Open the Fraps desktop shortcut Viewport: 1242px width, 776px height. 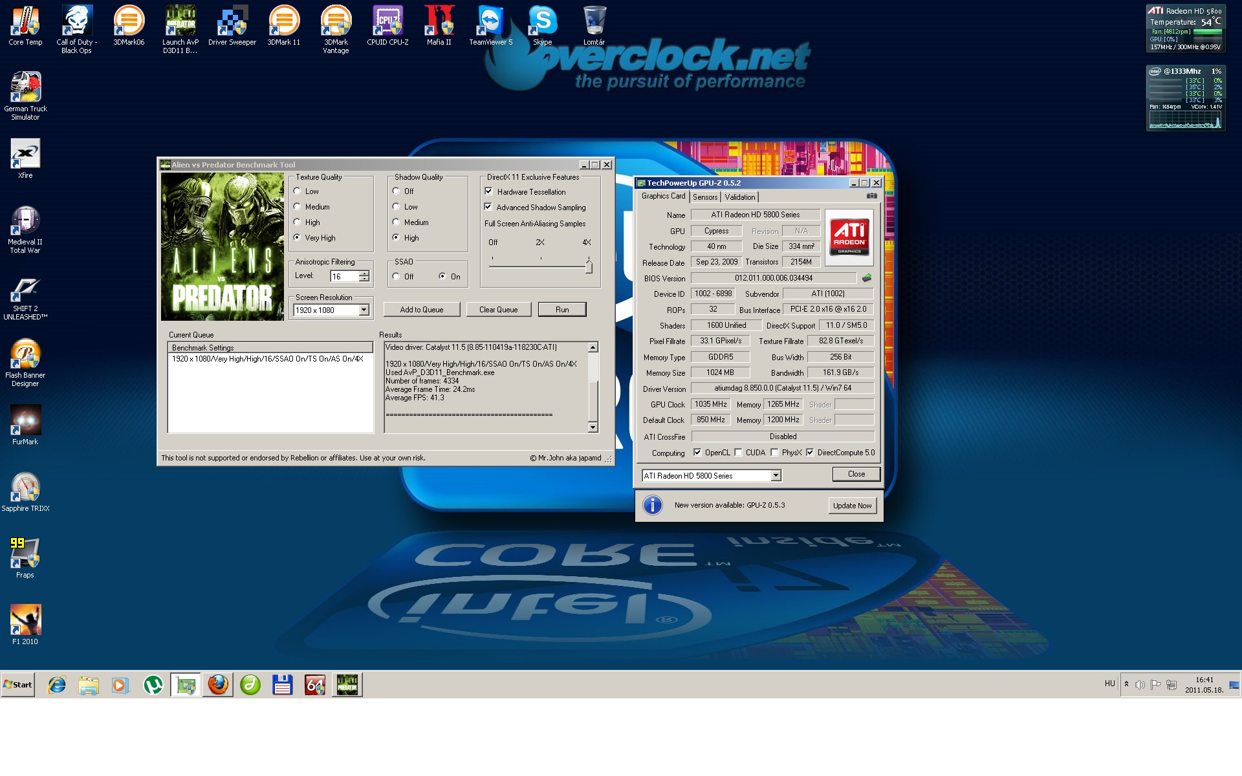pos(25,557)
